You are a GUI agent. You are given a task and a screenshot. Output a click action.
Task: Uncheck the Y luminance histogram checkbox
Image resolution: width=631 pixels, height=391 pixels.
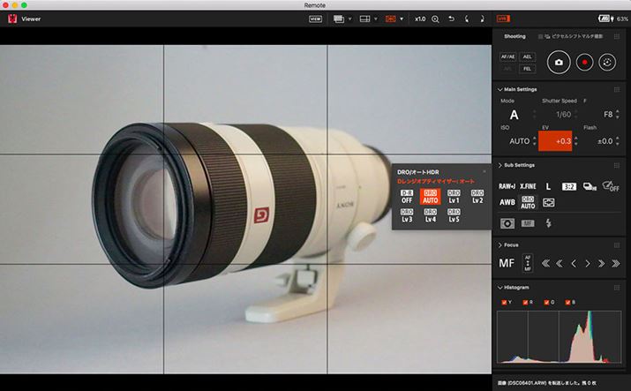pos(505,303)
